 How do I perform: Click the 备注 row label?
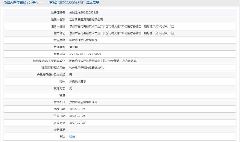tap(62, 95)
